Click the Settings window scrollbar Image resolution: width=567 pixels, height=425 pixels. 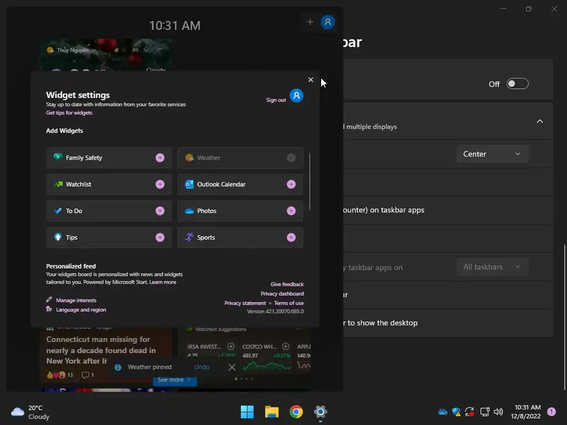point(564,317)
